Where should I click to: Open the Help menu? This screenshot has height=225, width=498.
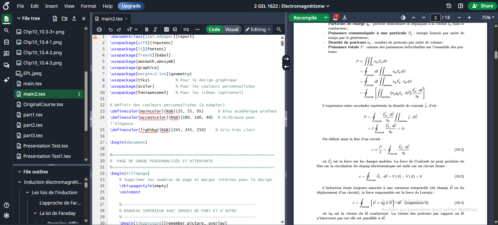[x=107, y=6]
